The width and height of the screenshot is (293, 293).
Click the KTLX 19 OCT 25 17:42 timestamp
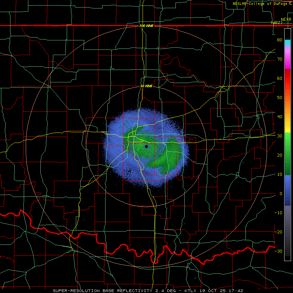click(214, 291)
